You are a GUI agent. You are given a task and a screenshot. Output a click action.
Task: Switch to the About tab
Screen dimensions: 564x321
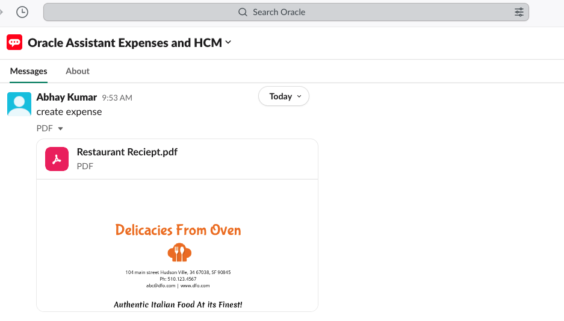click(78, 71)
